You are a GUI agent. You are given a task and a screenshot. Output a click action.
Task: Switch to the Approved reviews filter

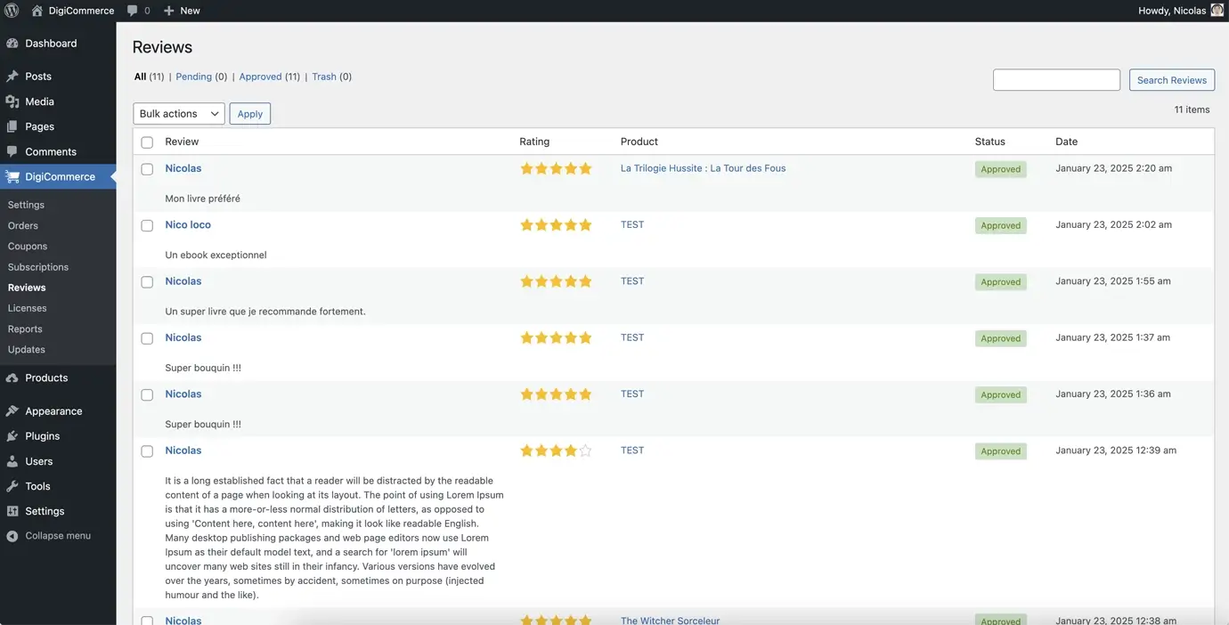[260, 77]
